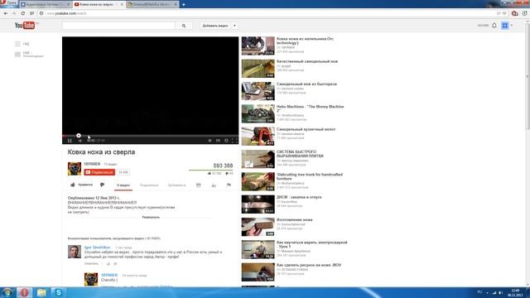Click the browser forward arrow
530x298 pixels.
(14, 13)
